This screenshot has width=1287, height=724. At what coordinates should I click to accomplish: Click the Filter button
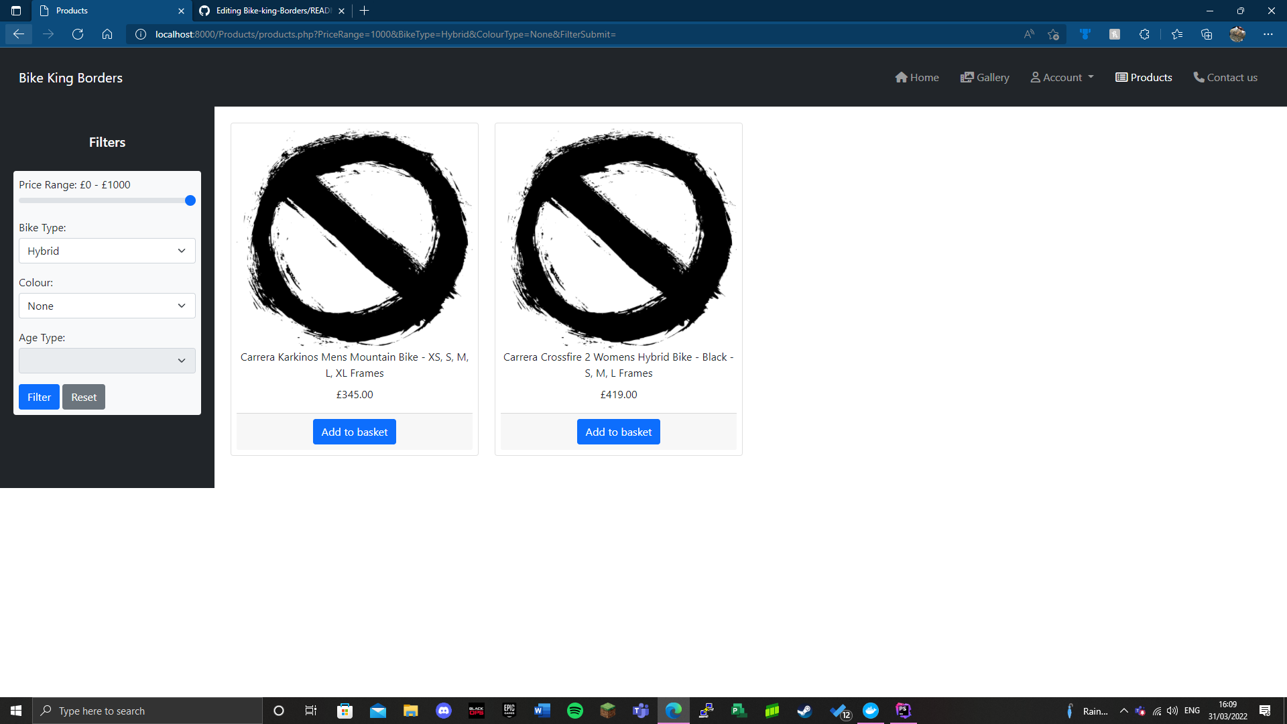[38, 397]
